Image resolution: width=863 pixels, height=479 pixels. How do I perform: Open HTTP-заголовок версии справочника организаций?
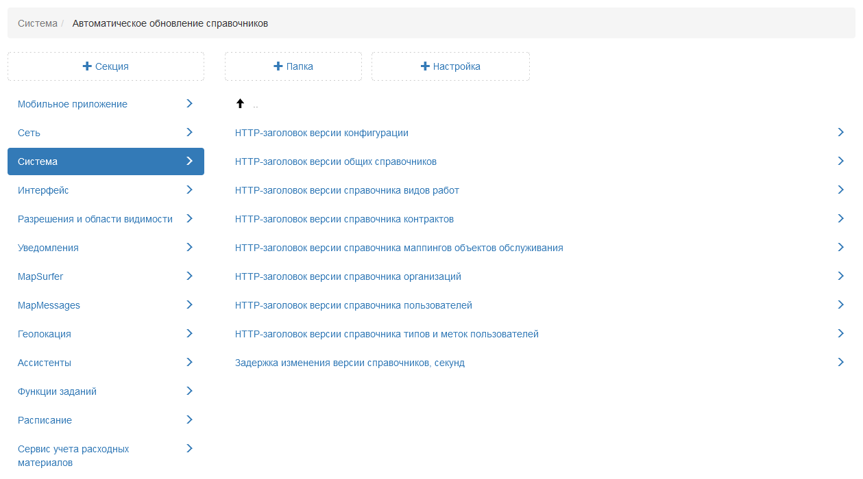click(348, 276)
